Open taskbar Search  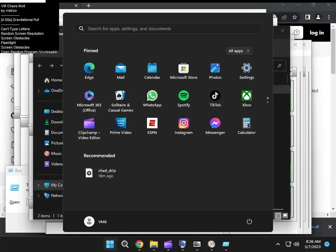[125, 244]
